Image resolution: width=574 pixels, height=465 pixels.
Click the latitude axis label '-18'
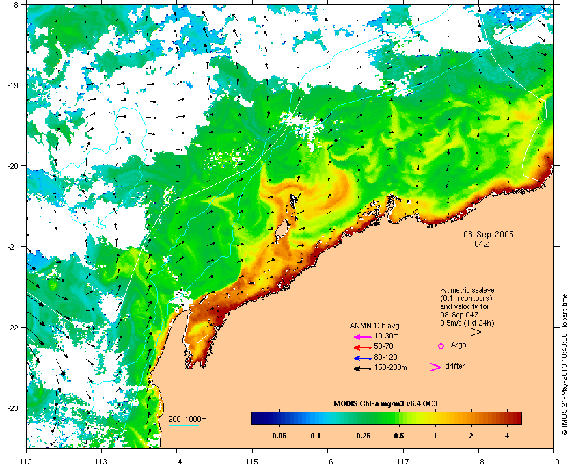(12, 5)
